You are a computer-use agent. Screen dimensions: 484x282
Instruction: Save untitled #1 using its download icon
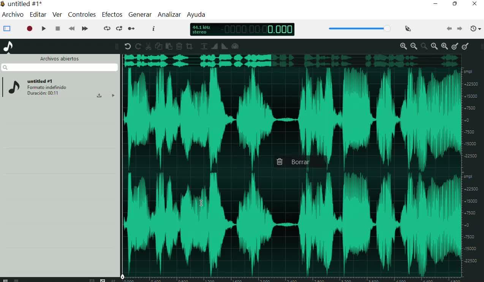[99, 95]
